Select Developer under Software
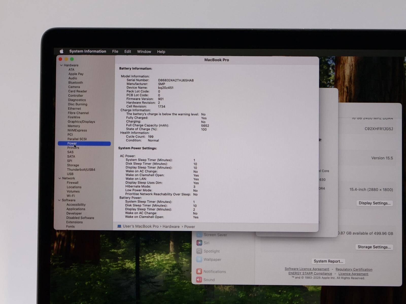 point(74,213)
